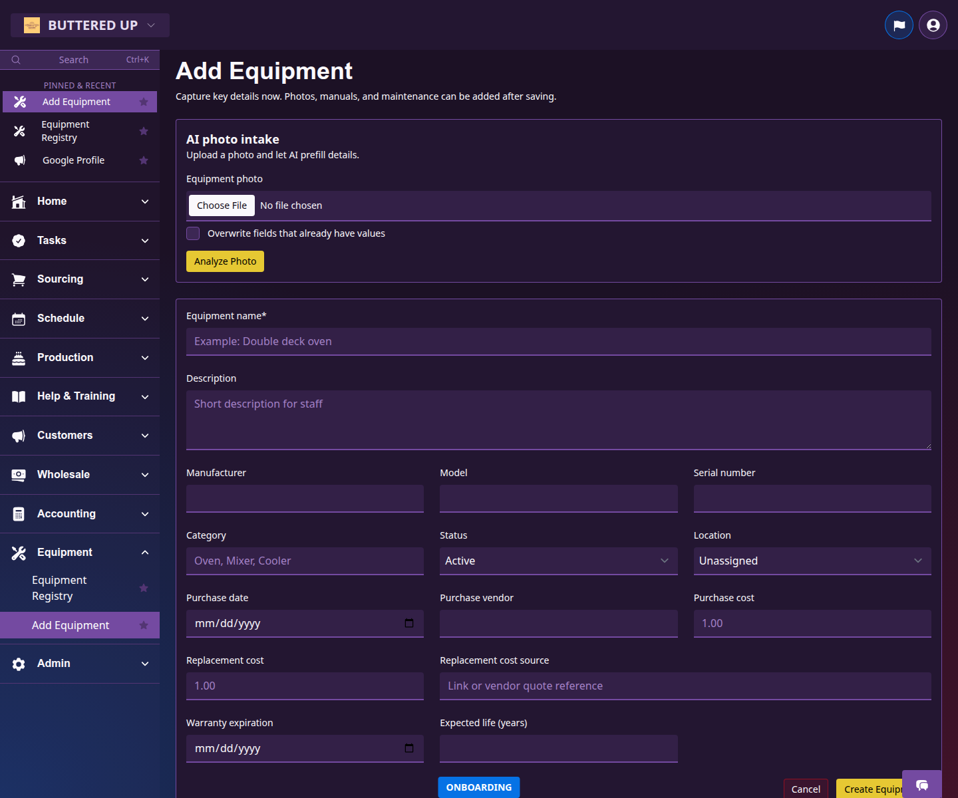Click the Sourcing shopping cart icon
This screenshot has width=958, height=798.
tap(18, 279)
